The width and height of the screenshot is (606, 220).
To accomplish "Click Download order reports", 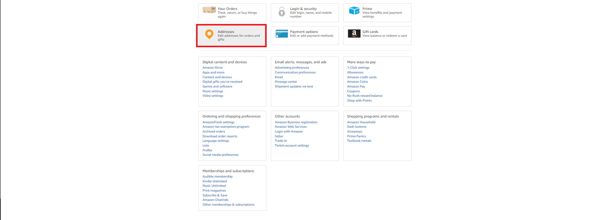I will point(220,136).
